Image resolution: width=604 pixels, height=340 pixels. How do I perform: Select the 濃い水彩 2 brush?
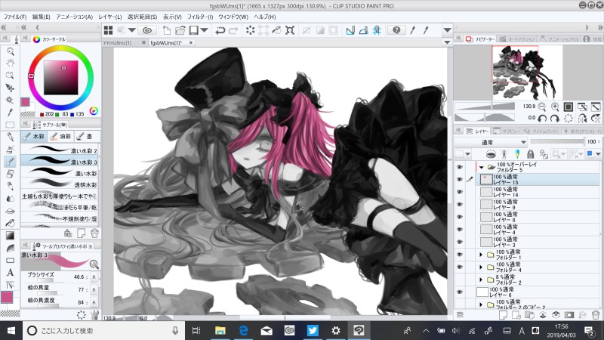(60, 150)
